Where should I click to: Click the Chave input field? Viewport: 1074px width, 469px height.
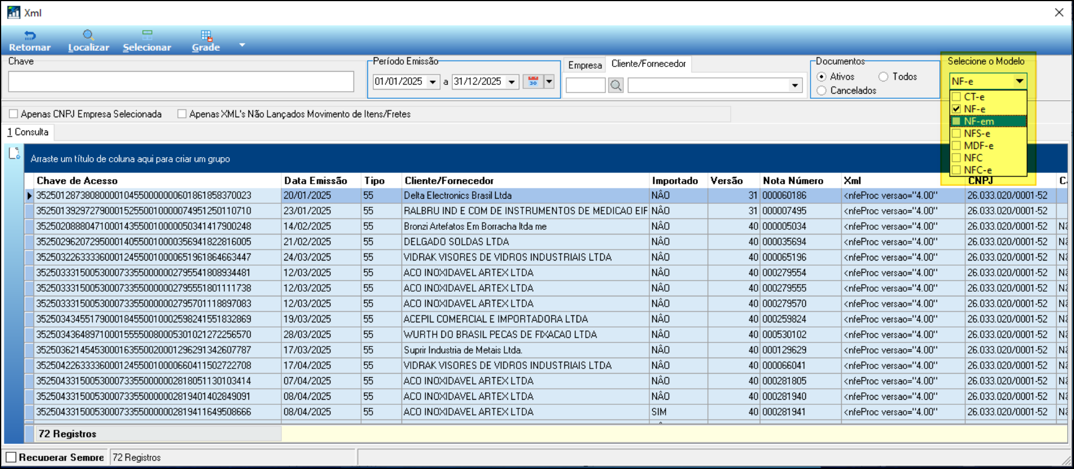tap(181, 82)
